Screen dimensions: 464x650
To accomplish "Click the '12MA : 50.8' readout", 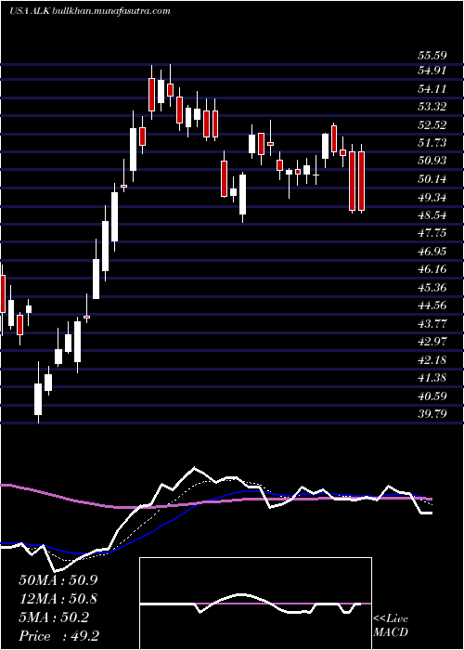I will tap(58, 599).
